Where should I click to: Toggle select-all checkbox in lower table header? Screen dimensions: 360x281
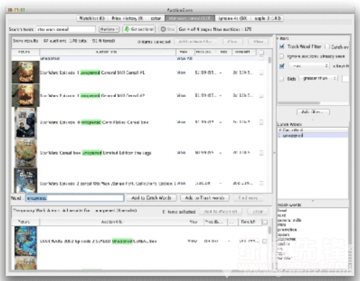pos(265,222)
